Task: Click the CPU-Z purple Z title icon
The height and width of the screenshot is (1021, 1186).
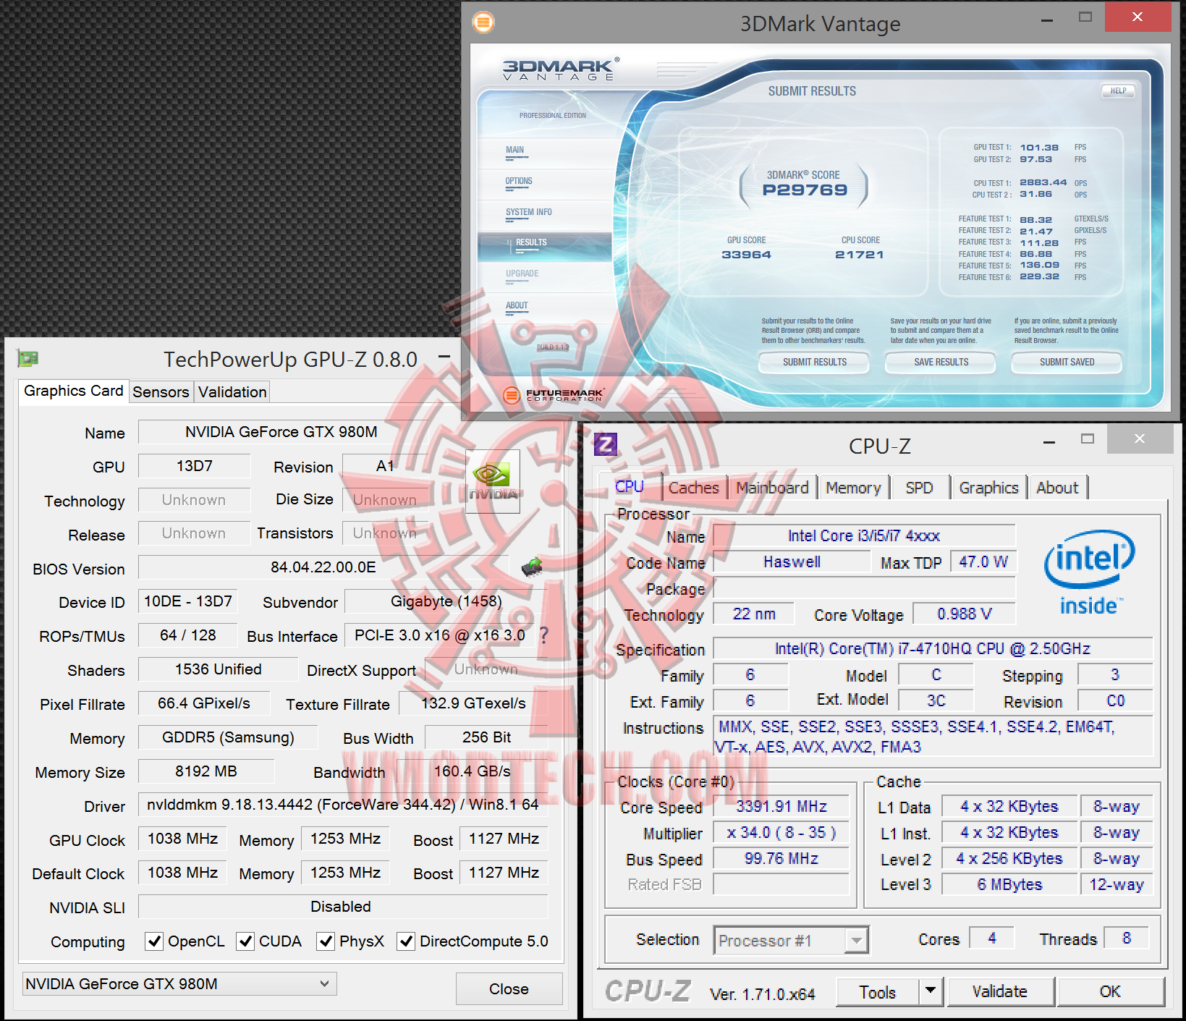Action: [x=605, y=444]
